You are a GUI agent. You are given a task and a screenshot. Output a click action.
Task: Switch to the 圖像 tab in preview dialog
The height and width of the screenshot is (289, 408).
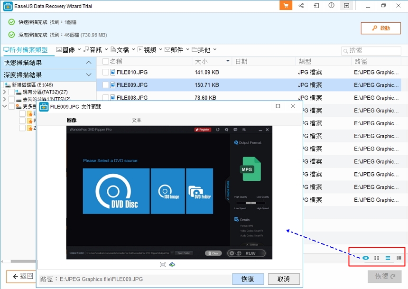[72, 120]
